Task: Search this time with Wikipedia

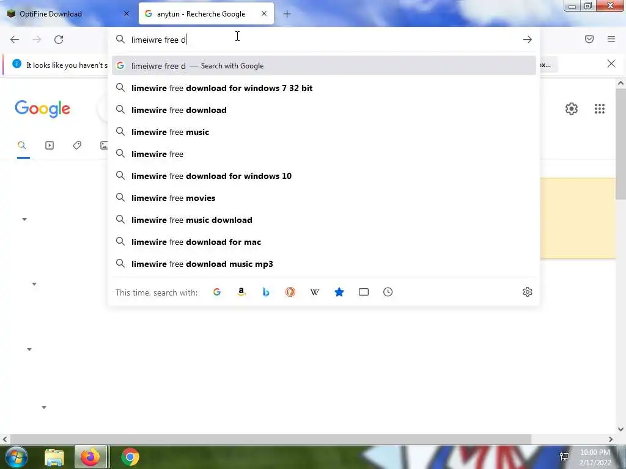Action: (315, 293)
